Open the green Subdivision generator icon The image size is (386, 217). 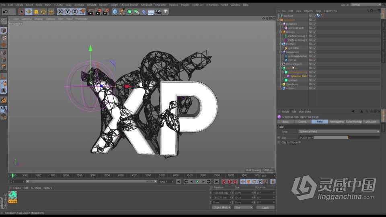[129, 12]
